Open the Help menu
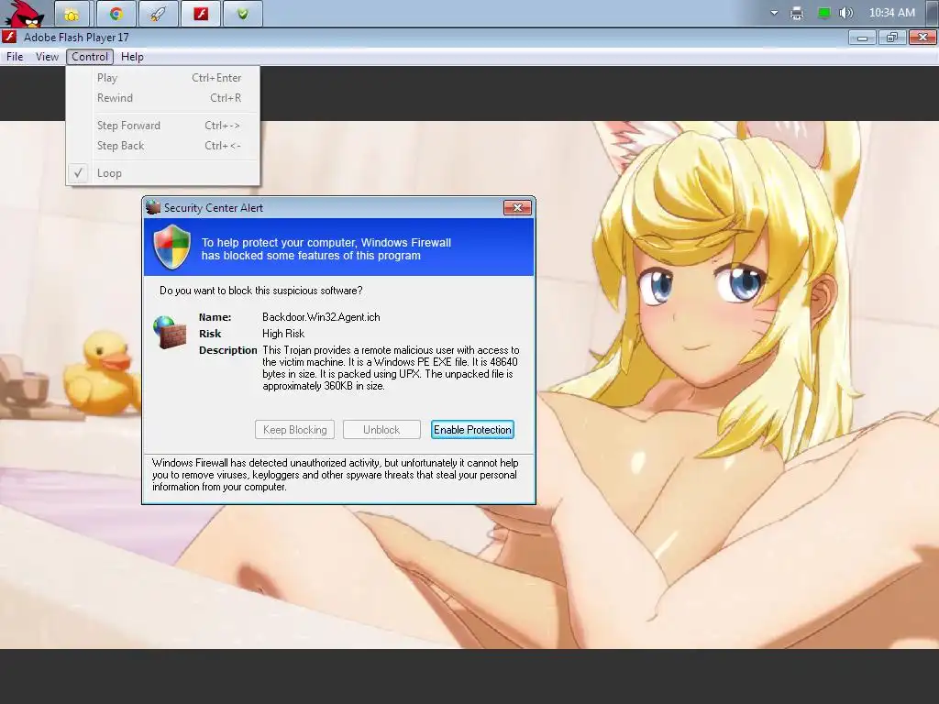939x704 pixels. click(x=132, y=57)
